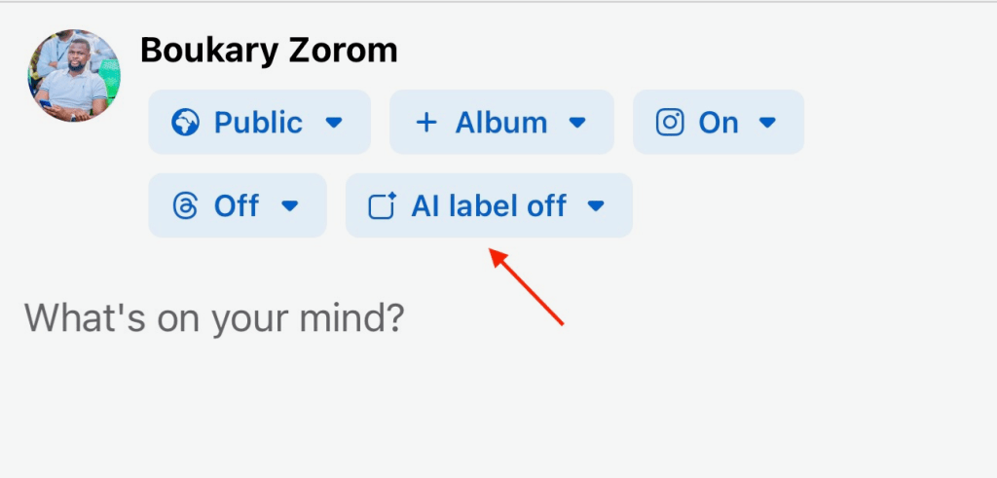
Task: Choose the Album text label
Action: pos(501,123)
